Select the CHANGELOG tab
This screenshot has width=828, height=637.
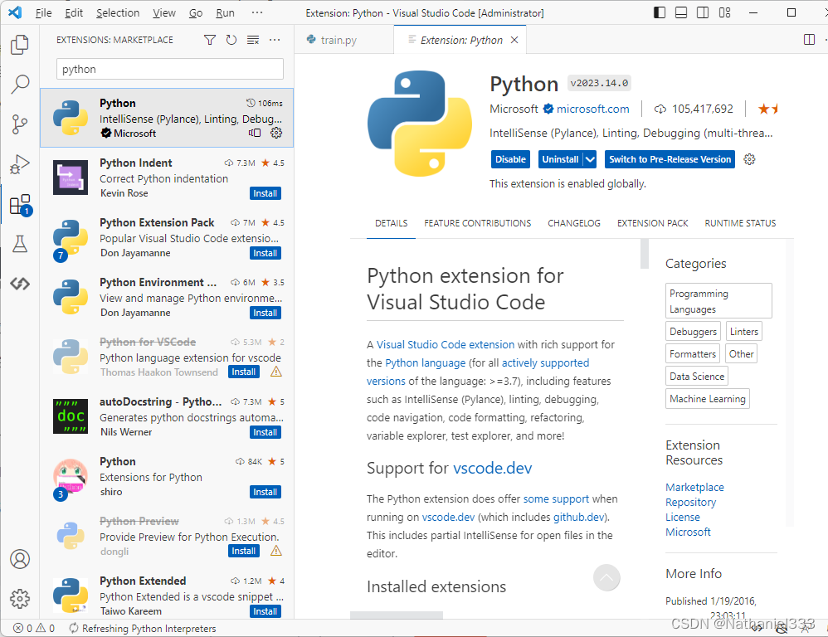[x=574, y=223]
